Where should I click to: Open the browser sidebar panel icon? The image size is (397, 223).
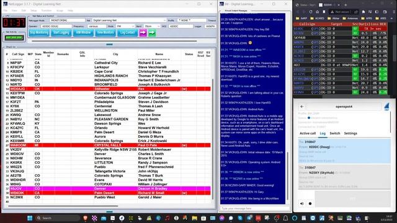click(x=377, y=12)
